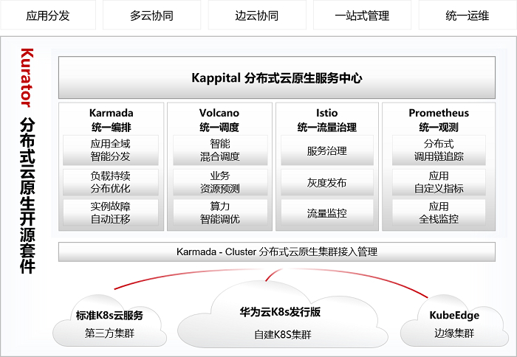
Task: Select the 应用全栈监控 box
Action: click(x=439, y=212)
